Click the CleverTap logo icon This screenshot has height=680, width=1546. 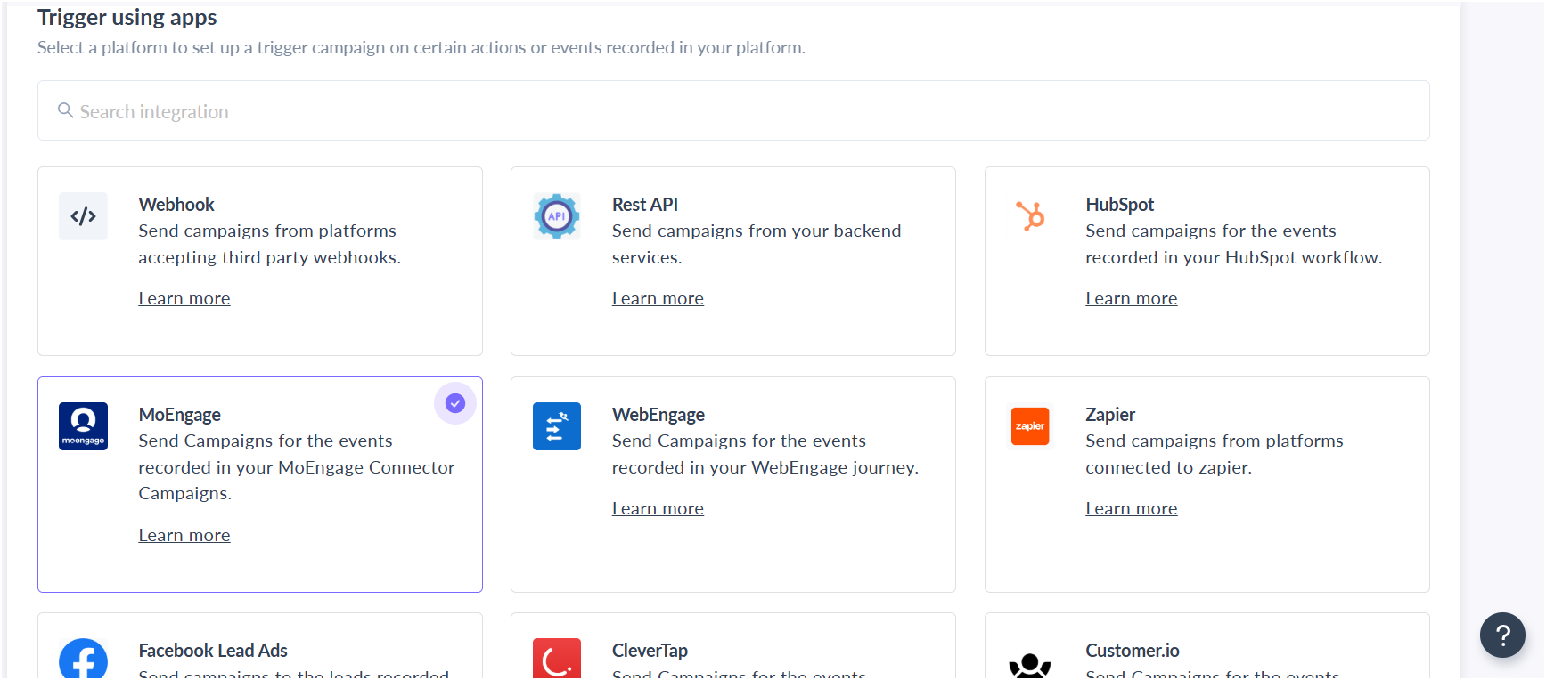[x=557, y=660]
